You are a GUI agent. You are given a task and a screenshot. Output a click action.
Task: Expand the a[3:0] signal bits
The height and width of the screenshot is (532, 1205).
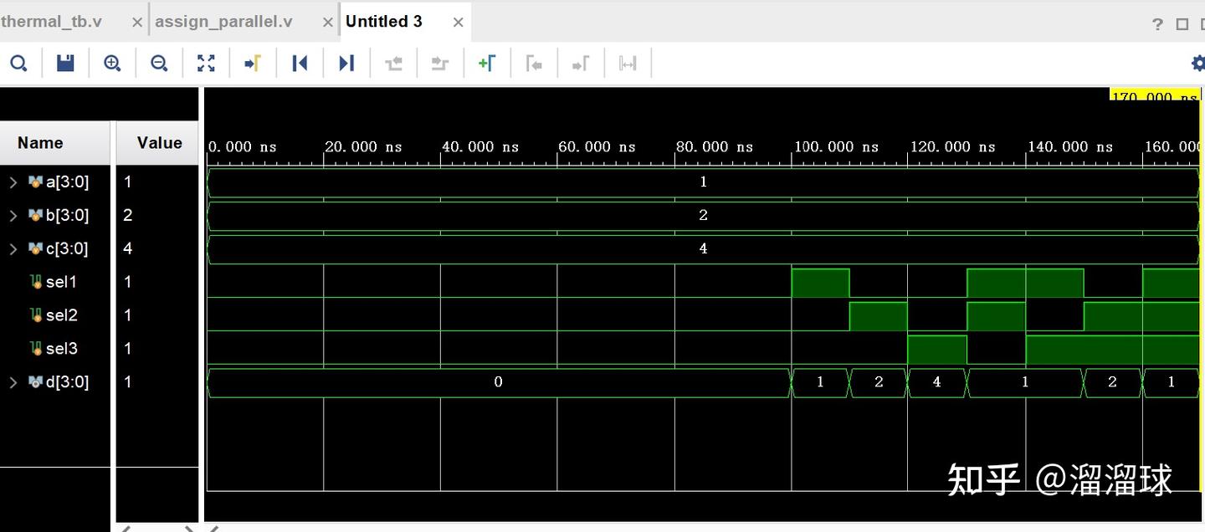13,182
